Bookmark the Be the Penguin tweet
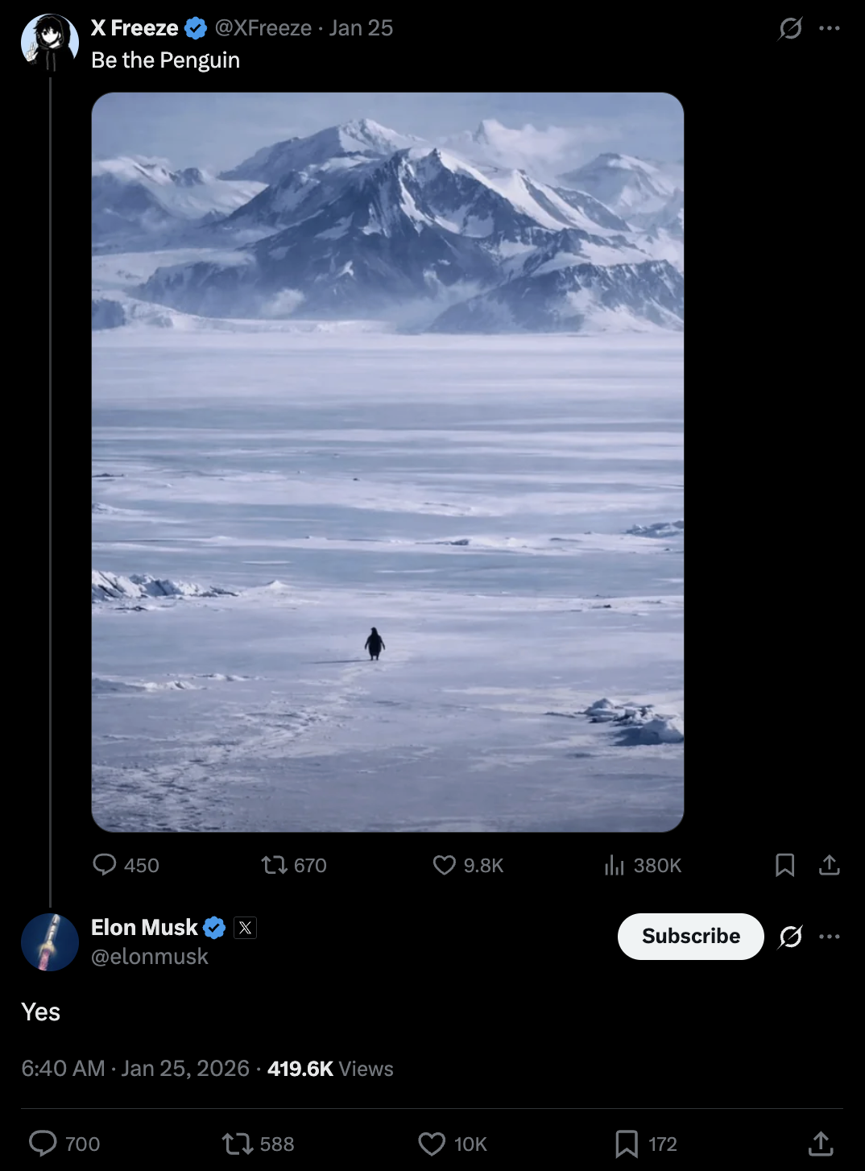 pyautogui.click(x=785, y=865)
